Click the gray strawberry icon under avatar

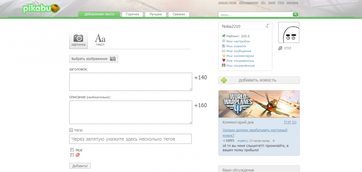pyautogui.click(x=280, y=48)
